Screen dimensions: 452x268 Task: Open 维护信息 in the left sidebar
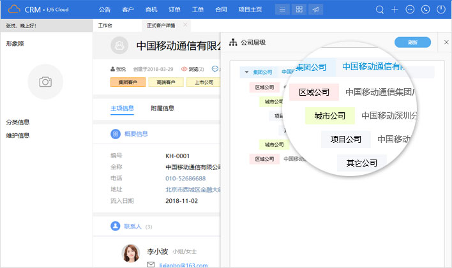(x=18, y=135)
